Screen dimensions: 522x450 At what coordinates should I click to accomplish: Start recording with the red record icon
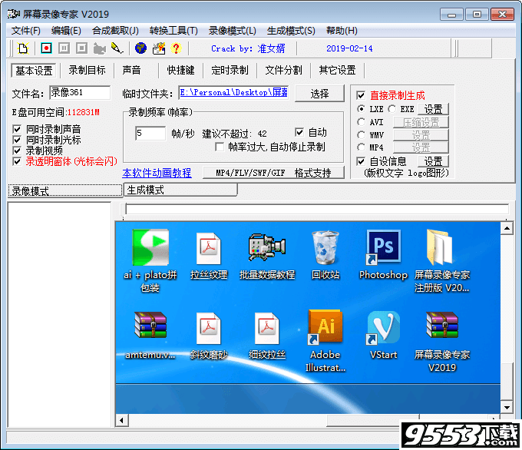[x=46, y=48]
